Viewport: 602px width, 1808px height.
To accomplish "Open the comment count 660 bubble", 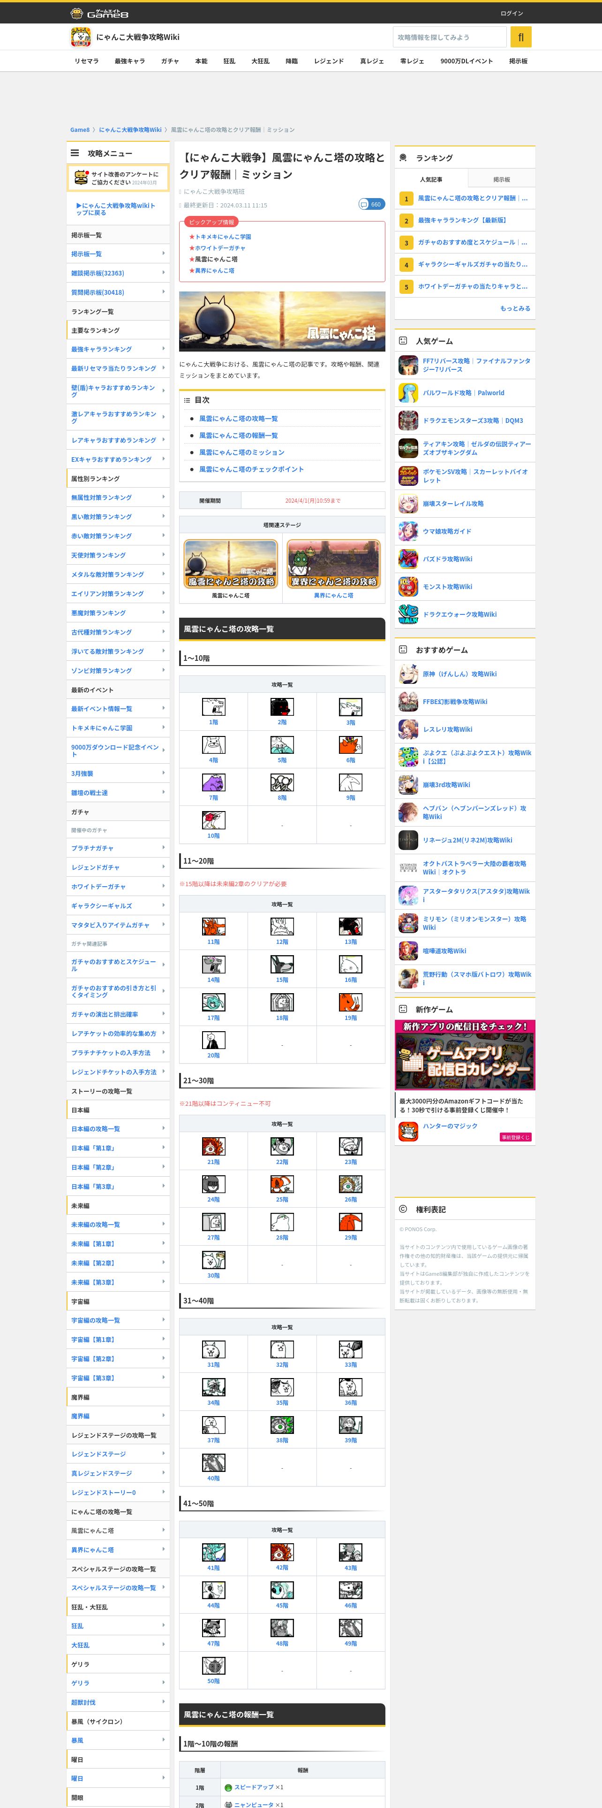I will (371, 204).
